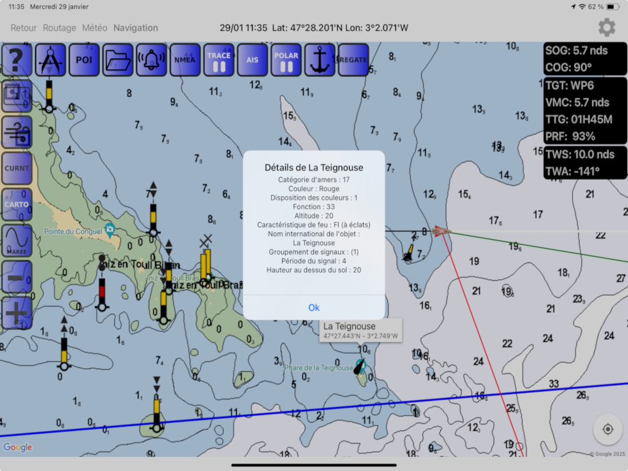This screenshot has width=628, height=471.
Task: Open the alarm bell button
Action: 151,59
